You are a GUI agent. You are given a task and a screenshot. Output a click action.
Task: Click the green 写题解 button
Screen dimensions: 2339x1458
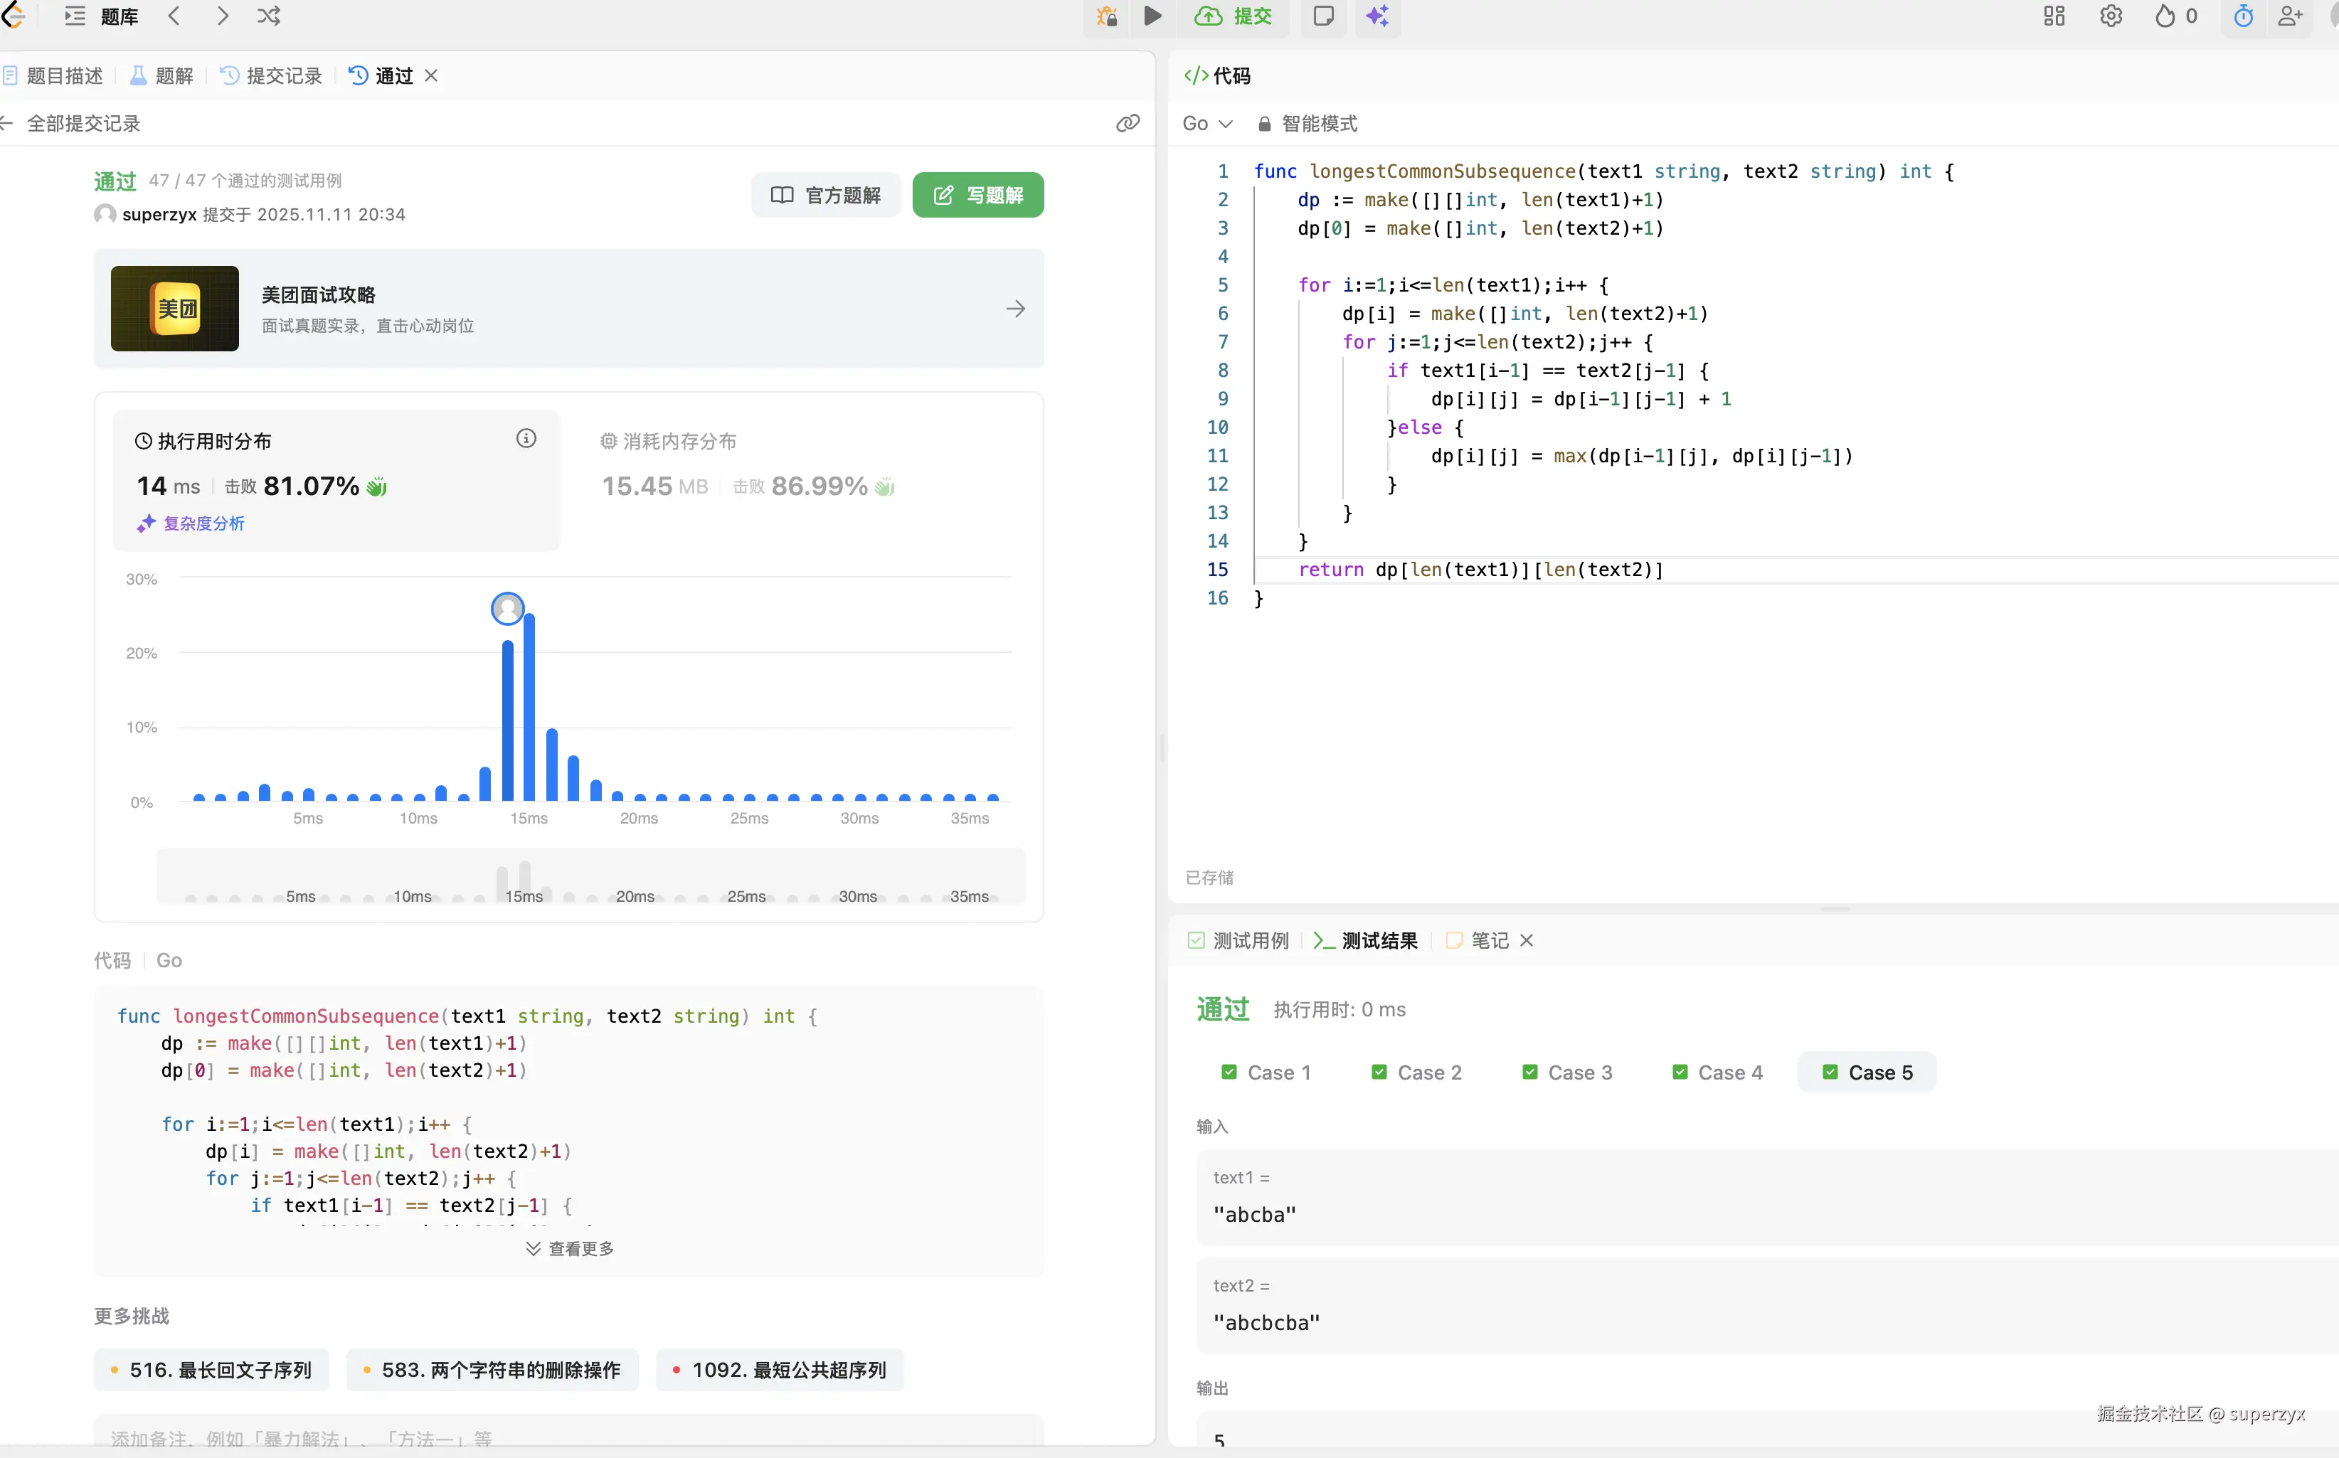click(x=977, y=196)
